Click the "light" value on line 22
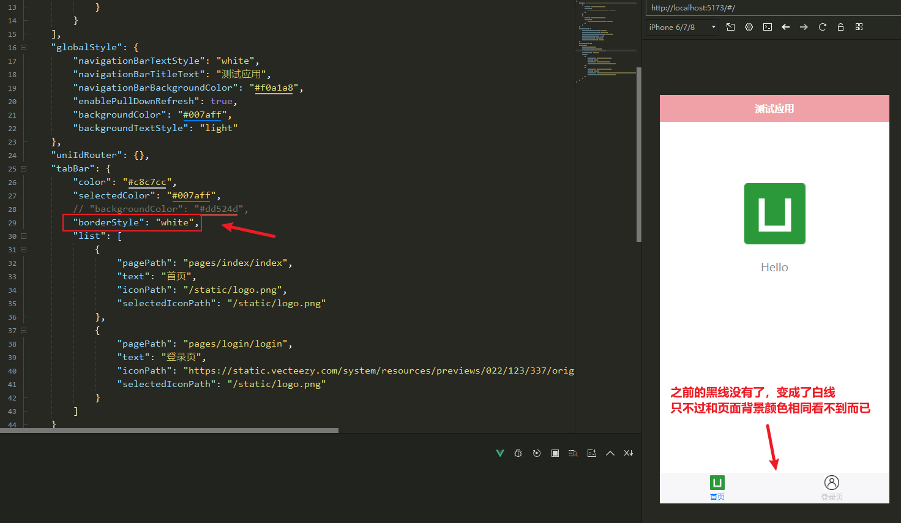Screen dimensions: 901x523 [x=219, y=128]
